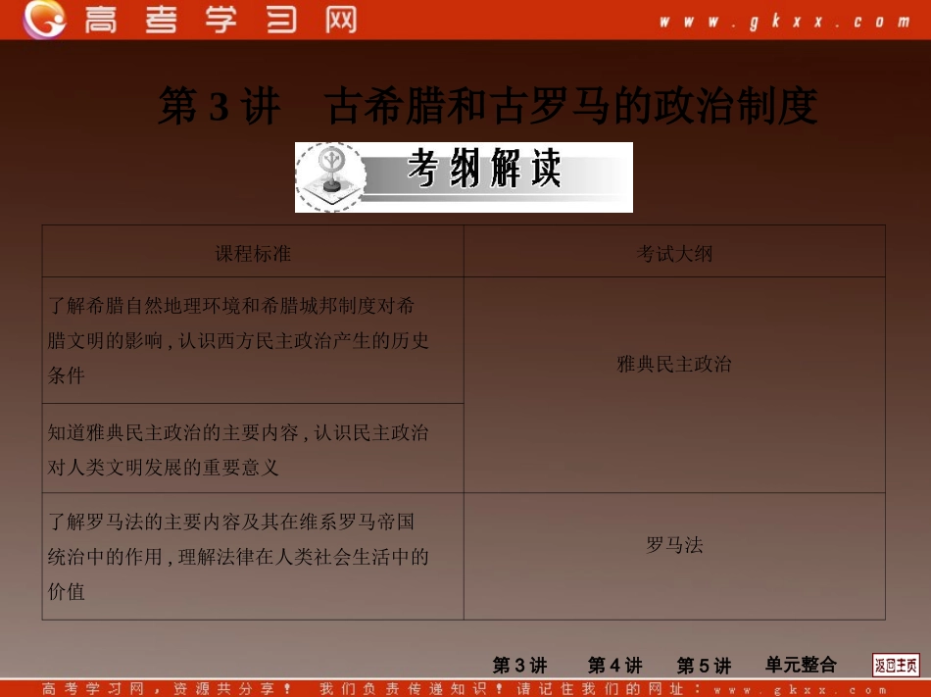The image size is (931, 697).
Task: Click the cell starting 了解罗马法的主要内容
Action: 253,556
